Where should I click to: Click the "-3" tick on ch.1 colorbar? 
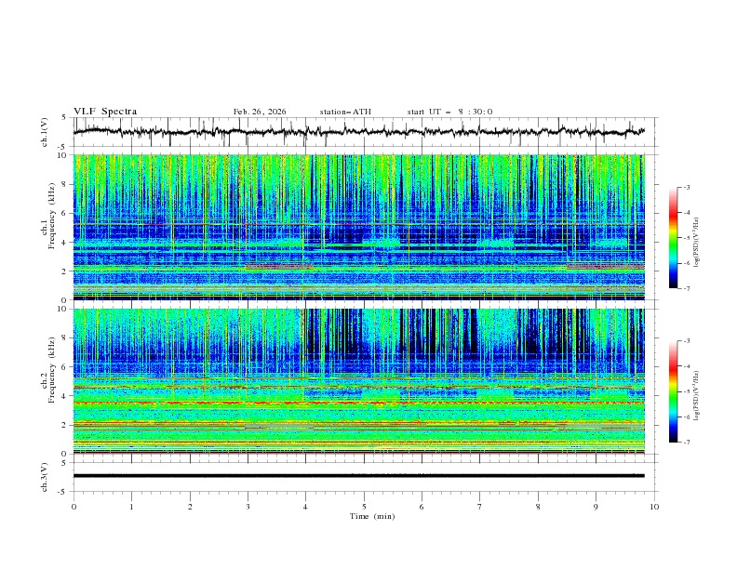click(687, 187)
